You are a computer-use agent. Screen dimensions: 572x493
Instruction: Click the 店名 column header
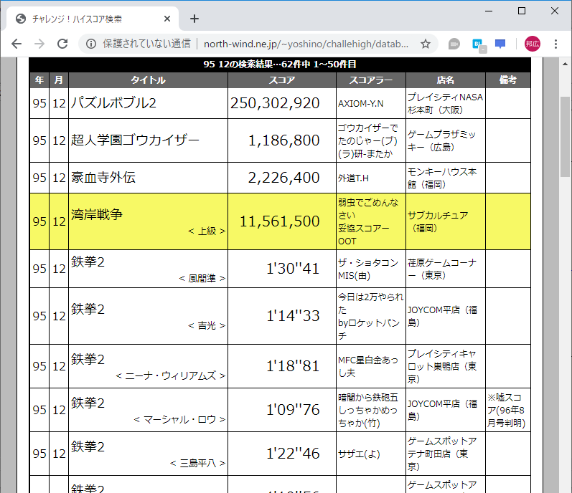click(x=446, y=80)
